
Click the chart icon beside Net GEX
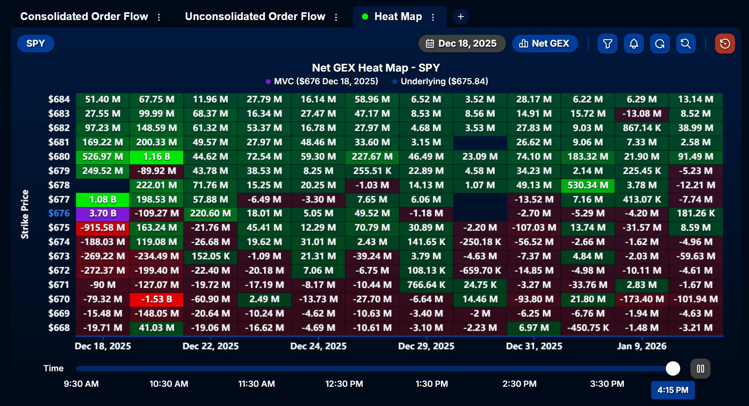coord(524,43)
